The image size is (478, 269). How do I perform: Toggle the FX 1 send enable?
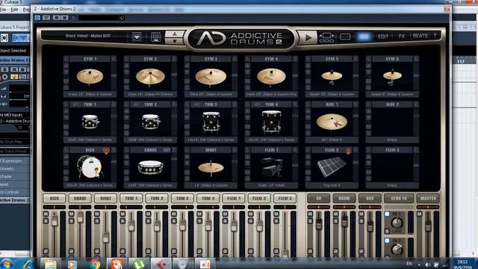click(x=387, y=214)
